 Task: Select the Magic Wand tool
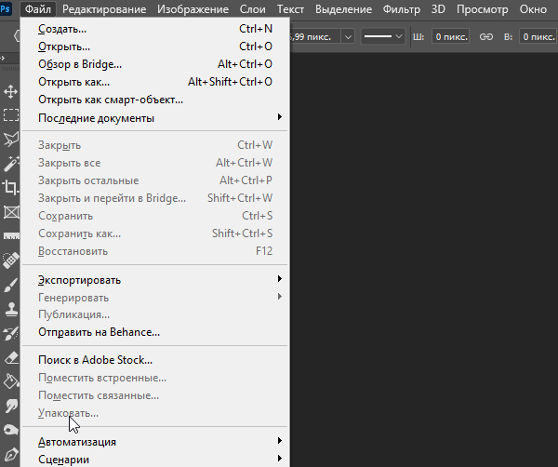click(10, 164)
